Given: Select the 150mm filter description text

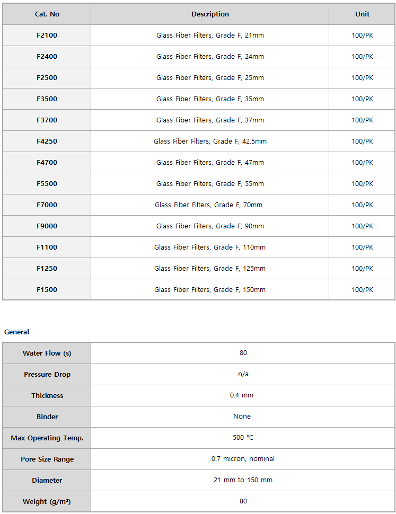Looking at the screenshot, I should 210,290.
